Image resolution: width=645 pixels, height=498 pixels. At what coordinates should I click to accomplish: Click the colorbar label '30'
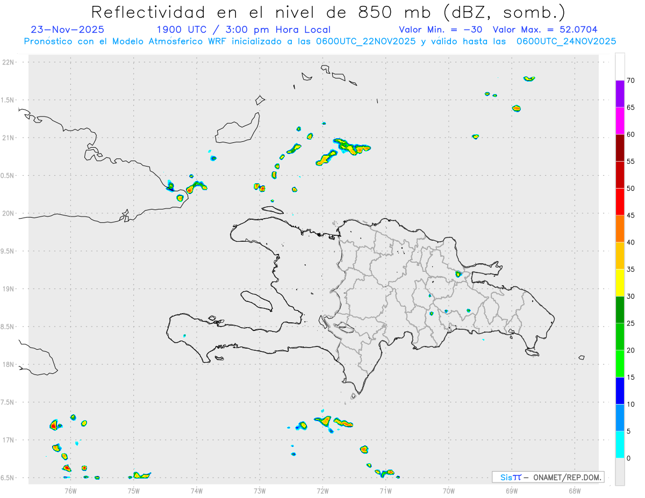[x=630, y=297]
